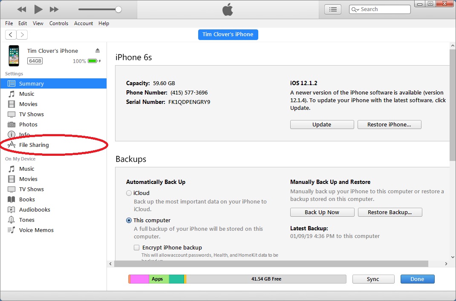Open Voice Memos label on device
The width and height of the screenshot is (456, 301).
coord(36,230)
